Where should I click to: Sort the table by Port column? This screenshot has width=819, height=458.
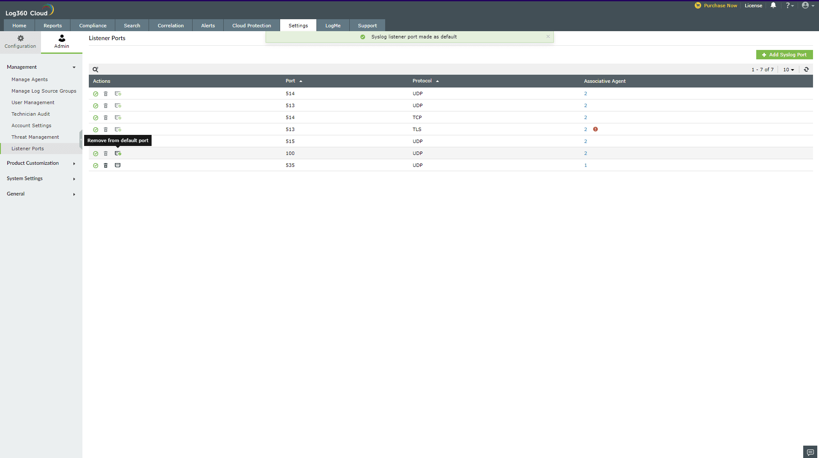(x=294, y=81)
